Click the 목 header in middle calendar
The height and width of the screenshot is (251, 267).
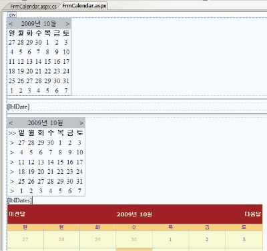point(60,132)
